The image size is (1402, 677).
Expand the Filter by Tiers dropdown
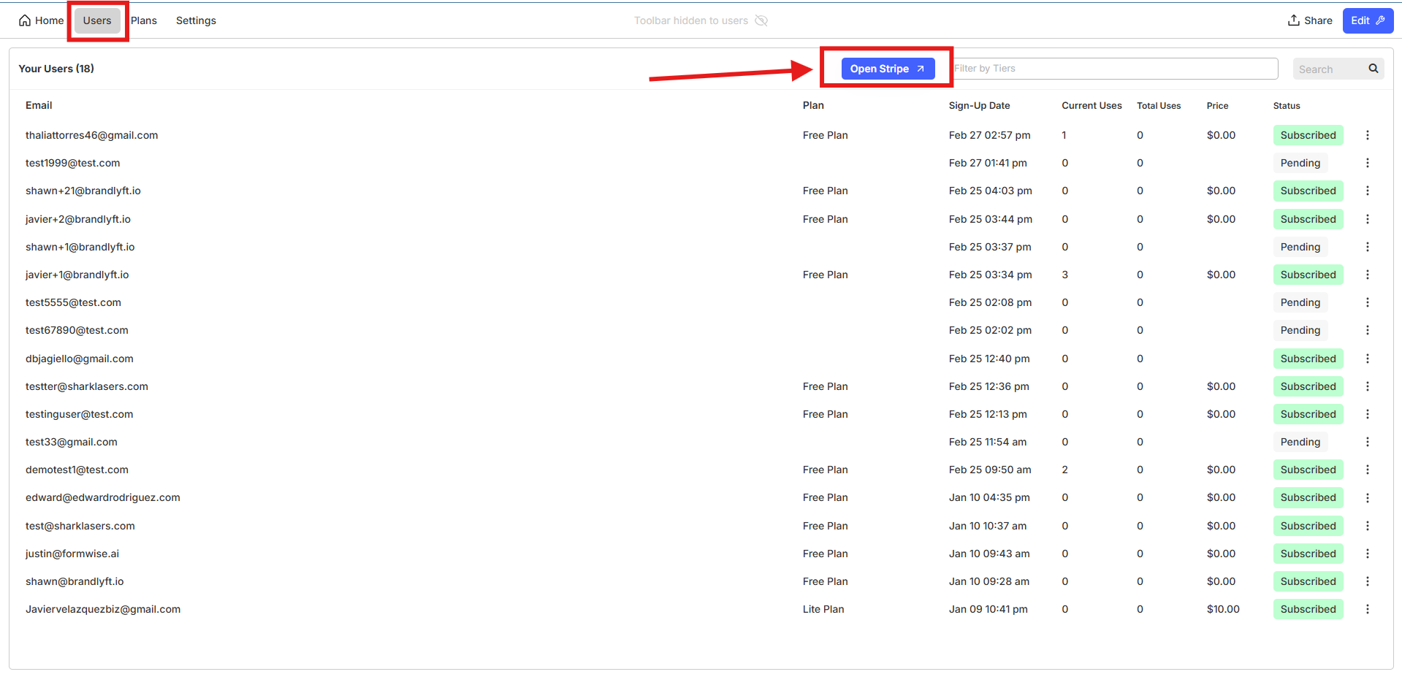coord(1115,69)
